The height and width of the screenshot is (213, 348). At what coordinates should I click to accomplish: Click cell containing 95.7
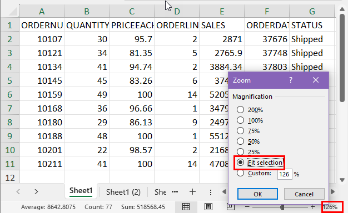point(132,39)
